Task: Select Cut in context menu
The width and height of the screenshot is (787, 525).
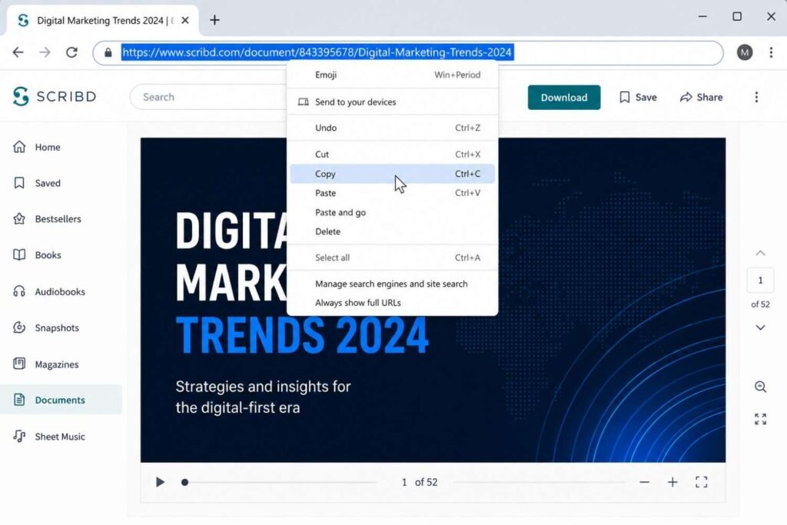Action: pyautogui.click(x=393, y=154)
